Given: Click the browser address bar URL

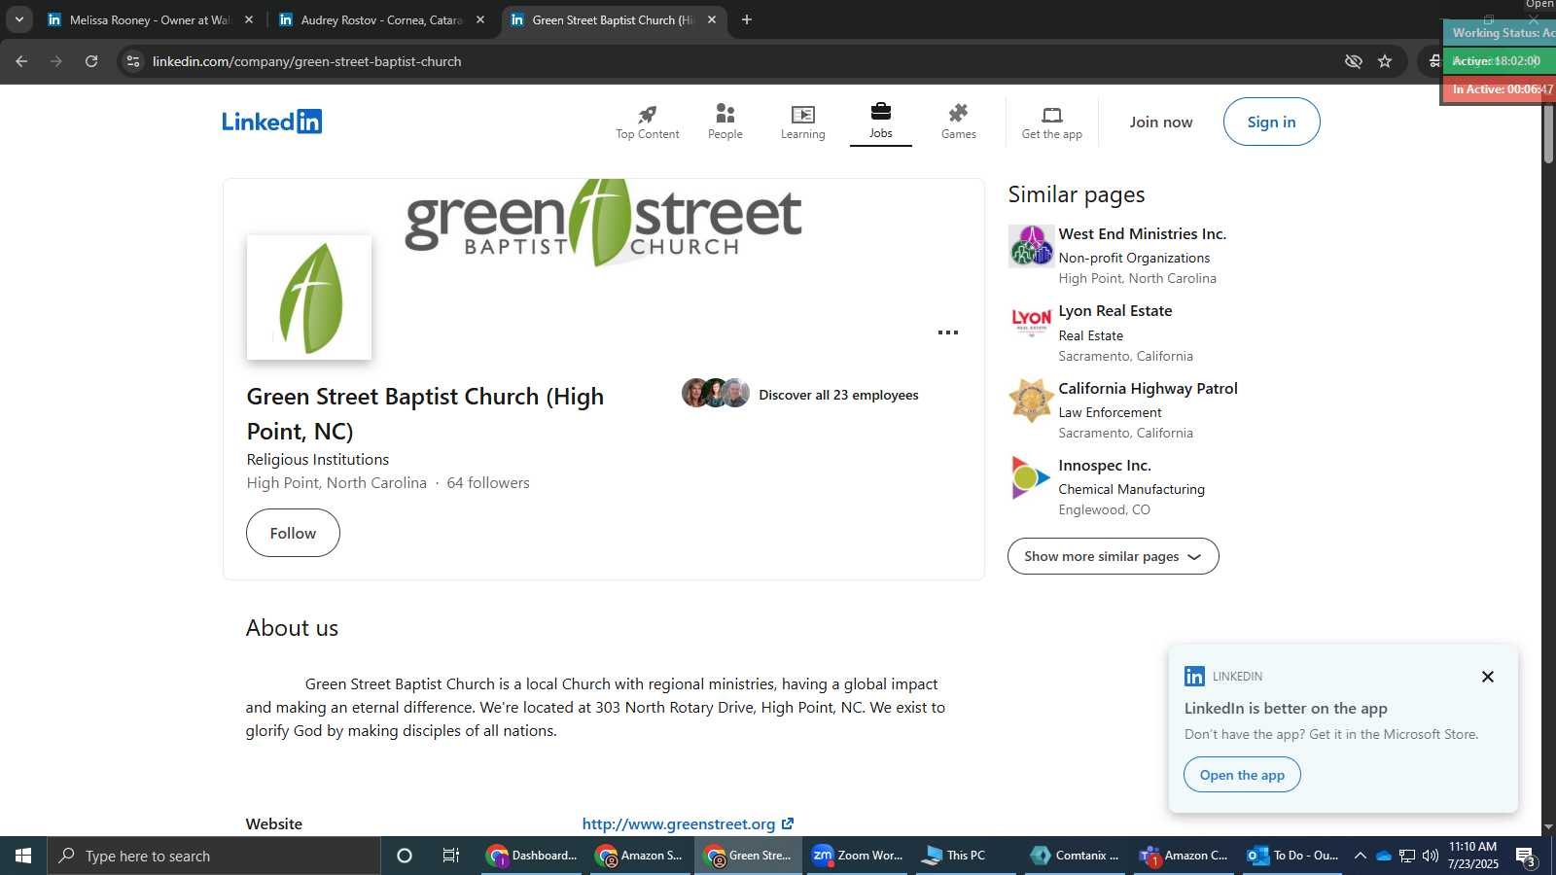Looking at the screenshot, I should 306,61.
